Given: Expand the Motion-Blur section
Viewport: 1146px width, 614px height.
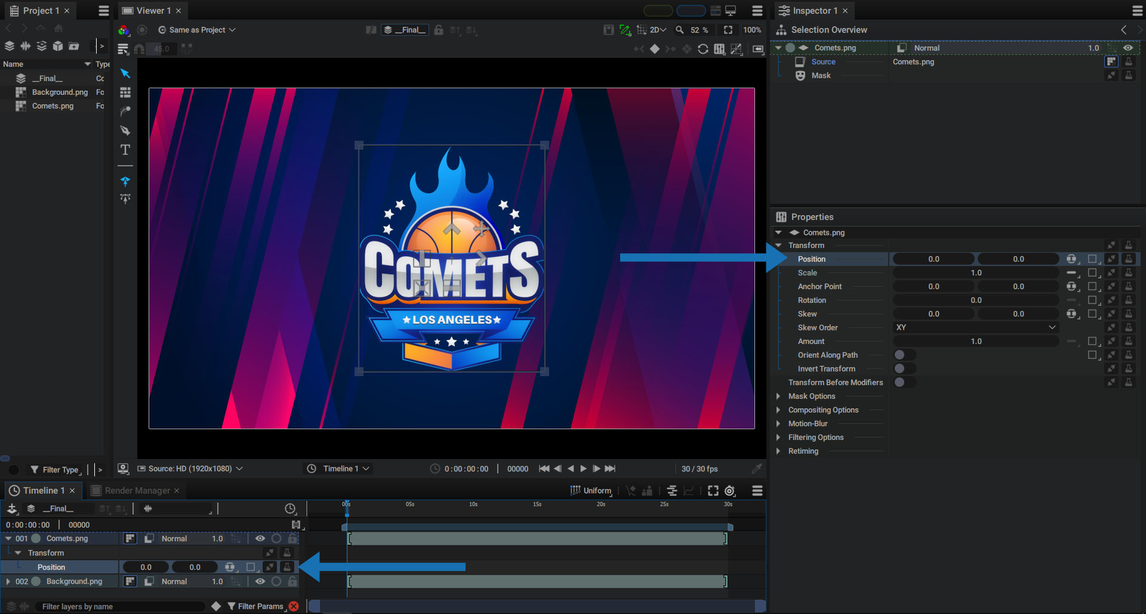Looking at the screenshot, I should tap(778, 423).
